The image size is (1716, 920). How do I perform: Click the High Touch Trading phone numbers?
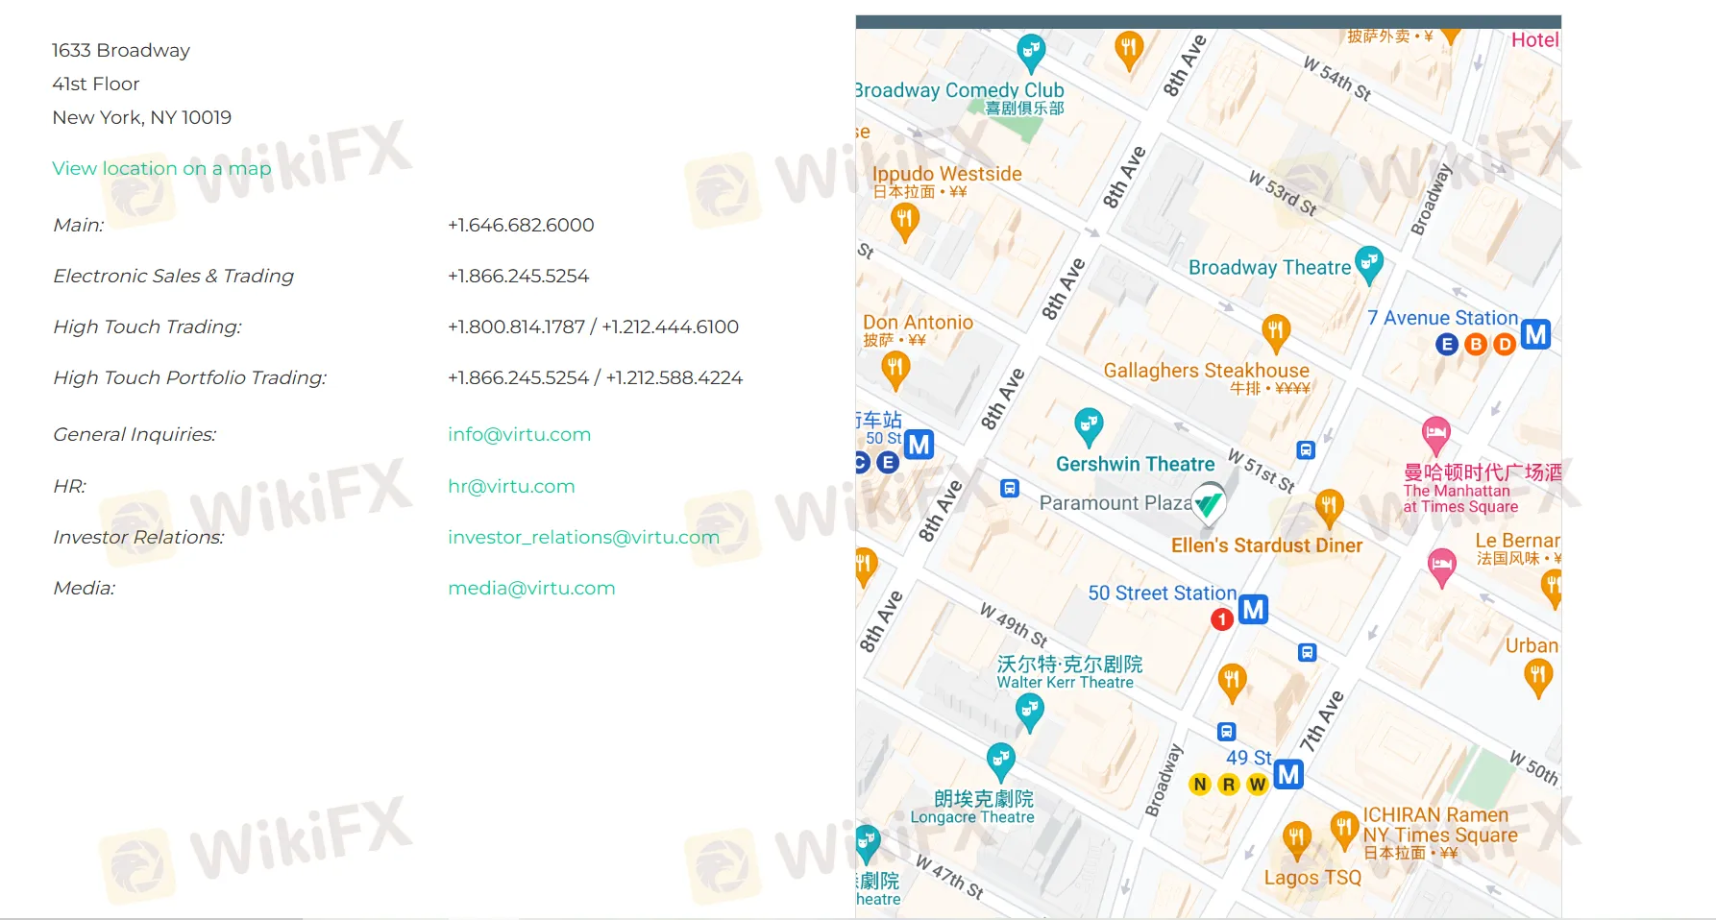(x=593, y=327)
